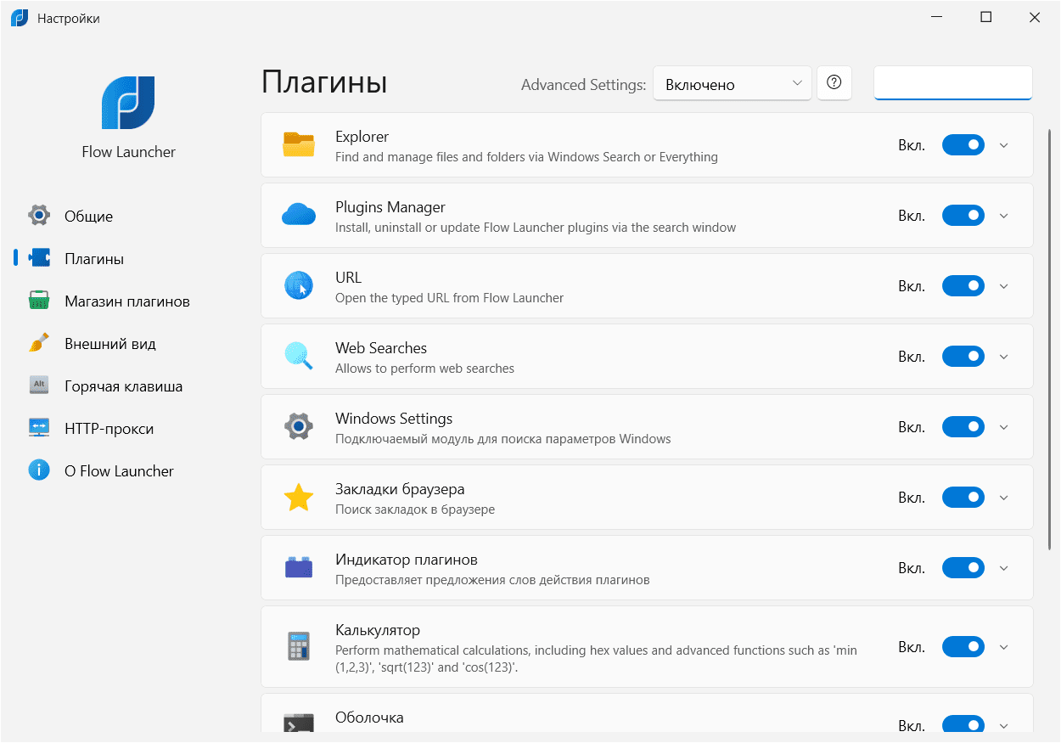The height and width of the screenshot is (743, 1061).
Task: Go to Магазин плагинов
Action: click(127, 301)
